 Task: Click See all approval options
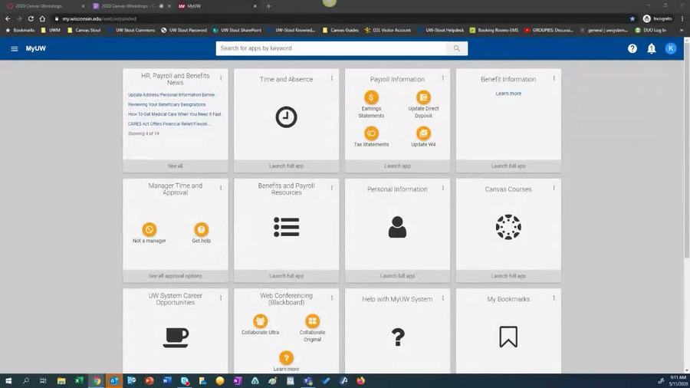tap(175, 276)
